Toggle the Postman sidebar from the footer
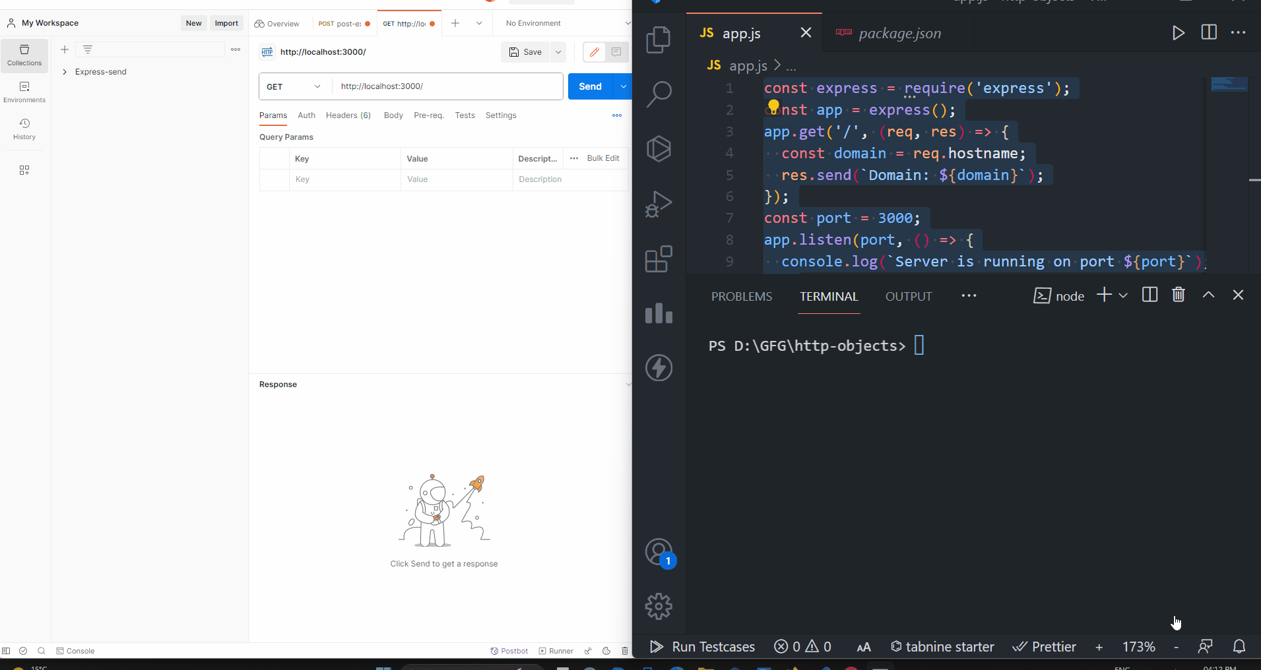Image resolution: width=1261 pixels, height=670 pixels. [x=6, y=651]
